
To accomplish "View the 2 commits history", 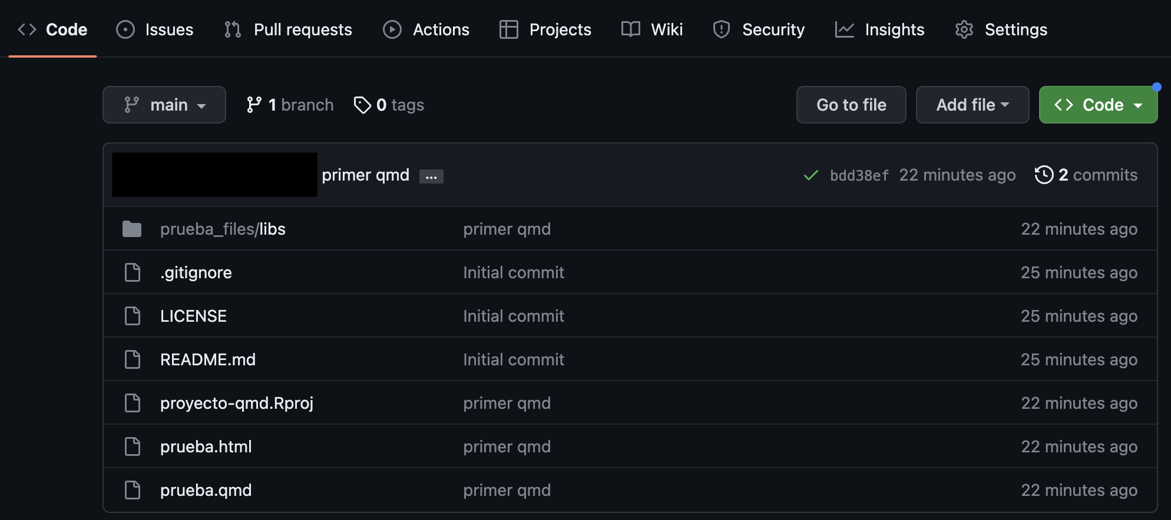I will pos(1097,175).
